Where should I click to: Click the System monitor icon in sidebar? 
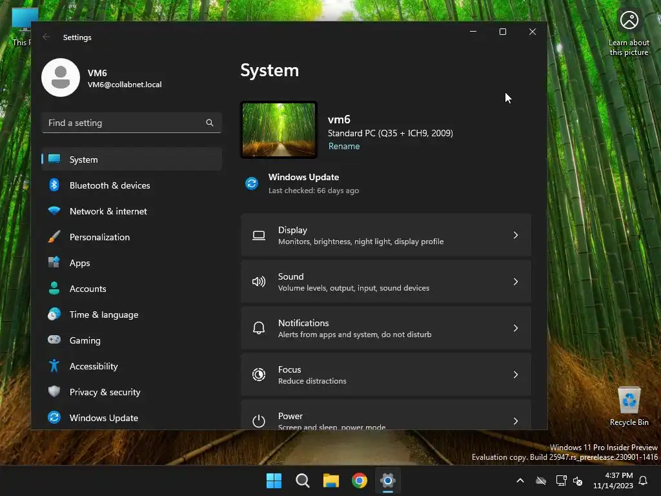54,159
